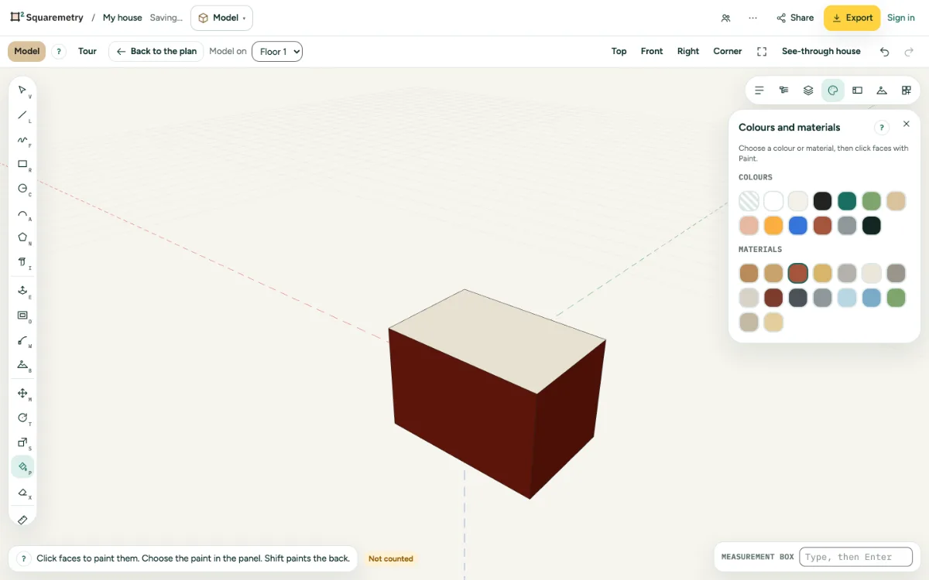Activate the Rectangle tool

(x=22, y=164)
